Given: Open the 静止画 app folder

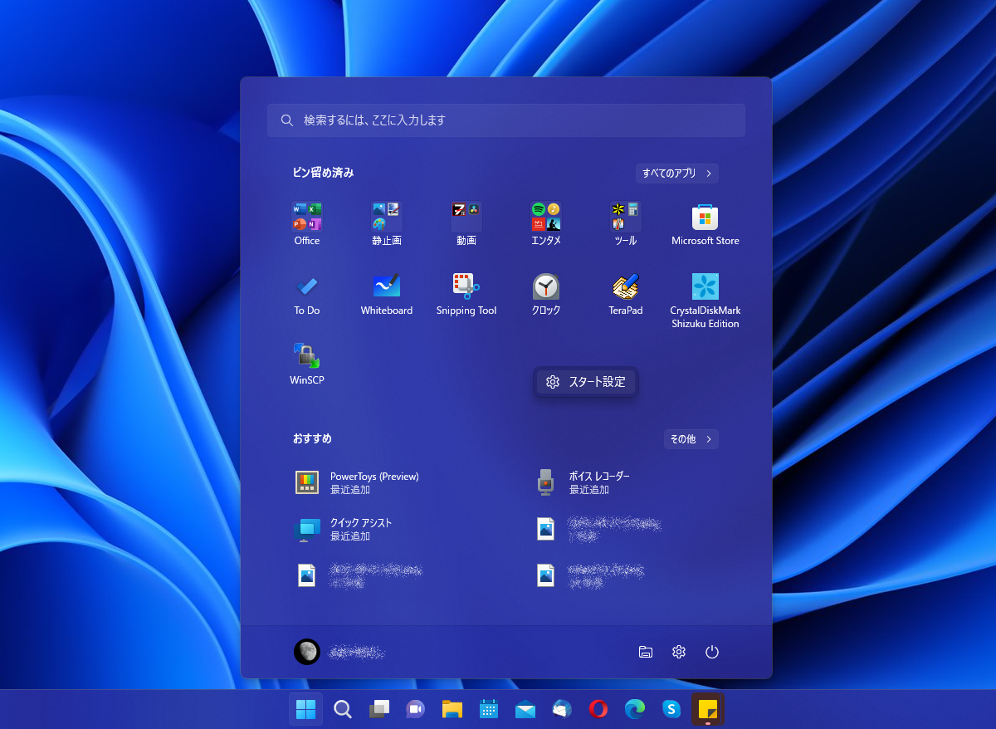Looking at the screenshot, I should (x=386, y=224).
